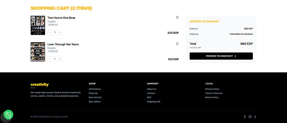
Task: Open New Arrivals footer link
Action: [95, 97]
